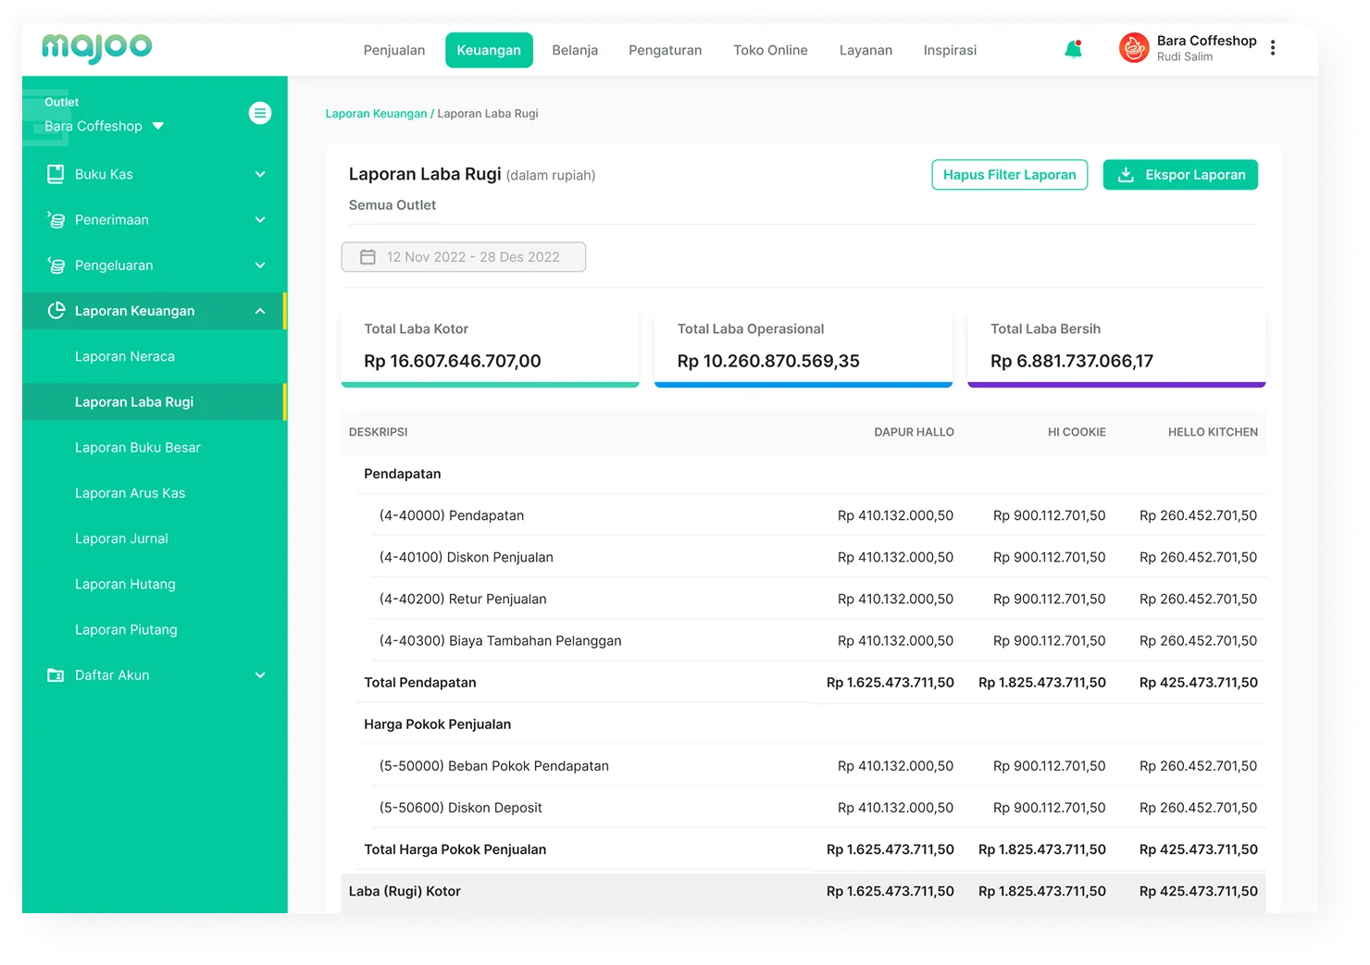This screenshot has height=965, width=1370.
Task: Expand the Penerimaan chevron
Action: coord(260,219)
